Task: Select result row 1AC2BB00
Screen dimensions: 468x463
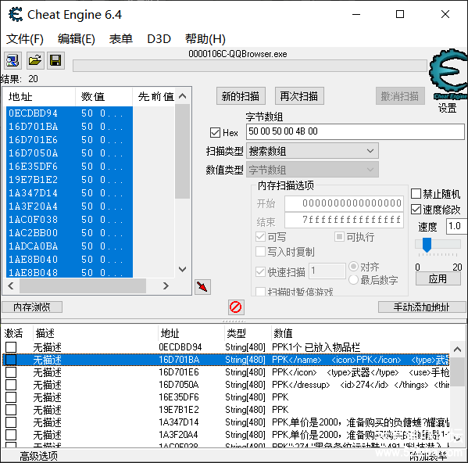Action: (x=70, y=233)
